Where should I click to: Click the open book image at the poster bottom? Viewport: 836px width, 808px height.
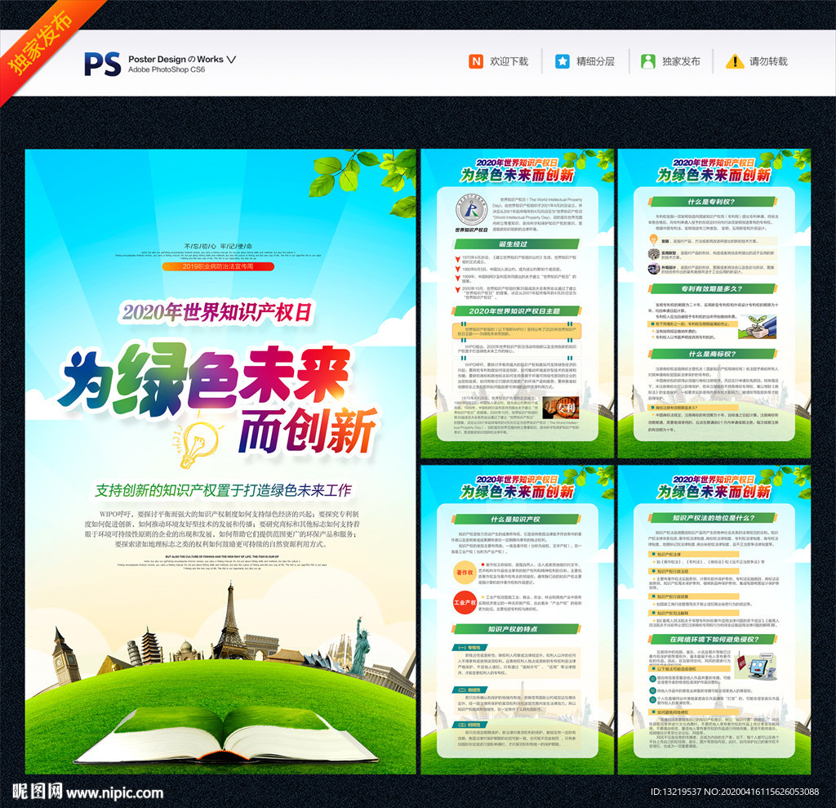[225, 735]
